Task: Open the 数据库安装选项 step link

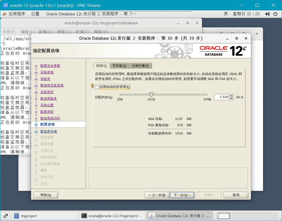Action: click(x=52, y=85)
